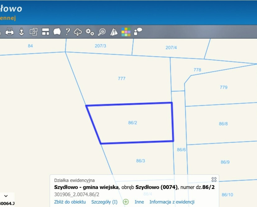
Task: Open help question mark icon
Action: click(67, 32)
